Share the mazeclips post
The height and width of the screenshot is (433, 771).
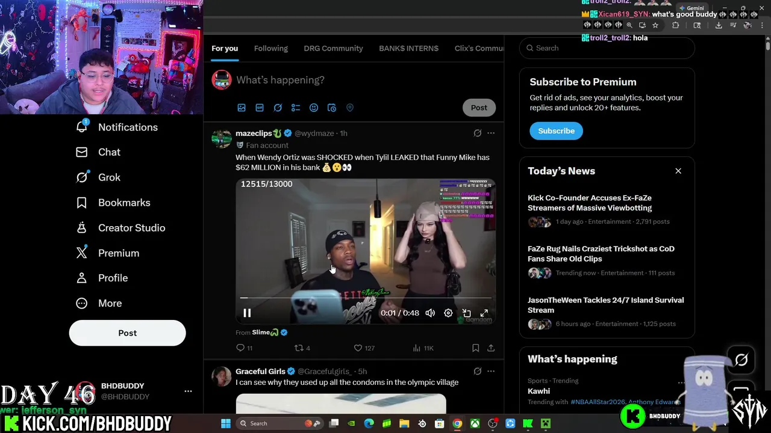tap(491, 348)
